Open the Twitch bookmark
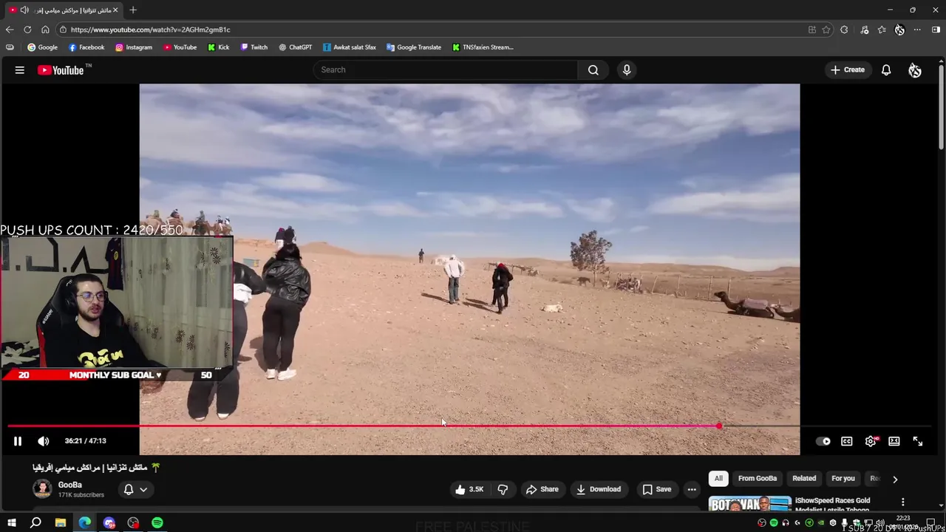946x532 pixels. click(254, 47)
